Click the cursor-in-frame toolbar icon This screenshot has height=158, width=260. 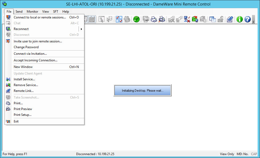(x=102, y=19)
